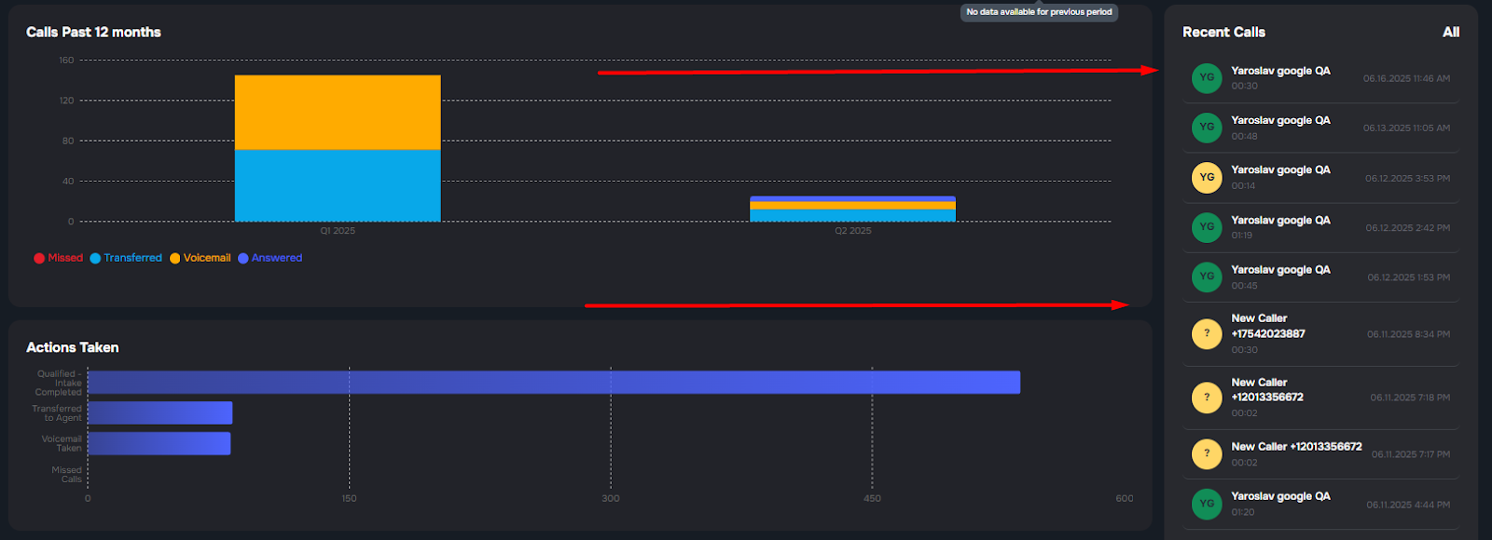
Task: Click the No data available for previous period tooltip
Action: (x=1039, y=12)
